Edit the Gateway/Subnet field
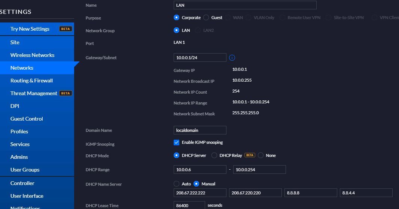 [200, 58]
